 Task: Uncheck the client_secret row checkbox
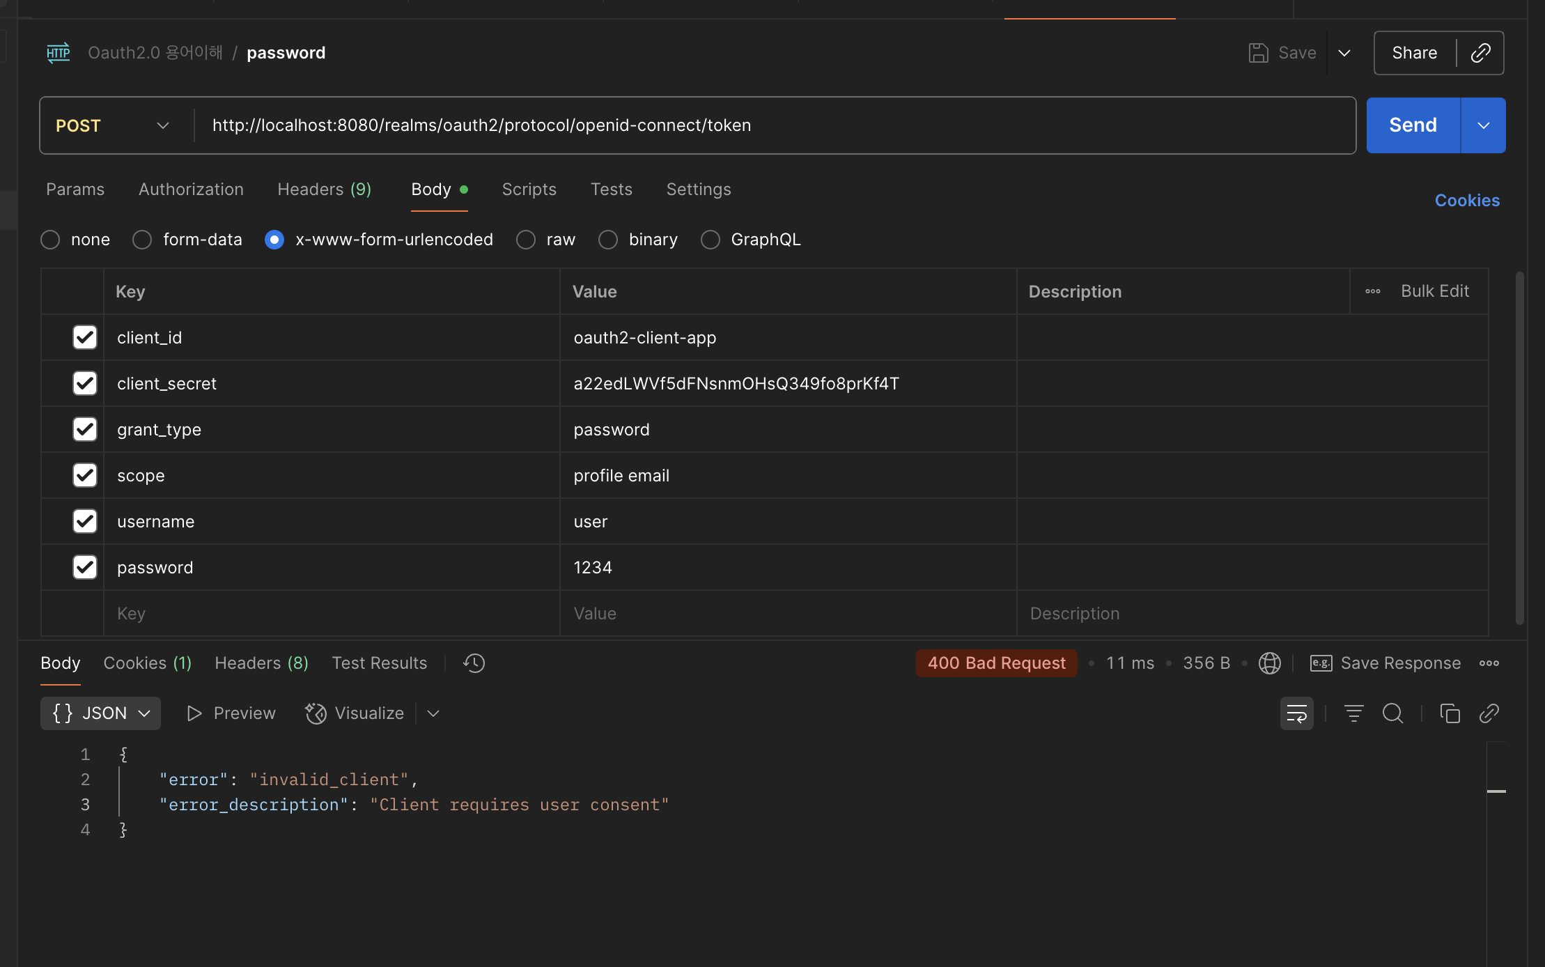coord(85,383)
